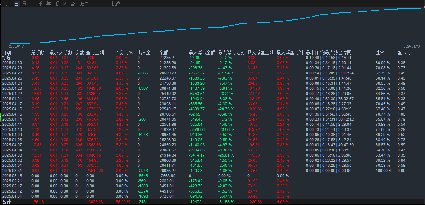Screen dimensions: 425x205
Task: Click the 日期 column header
Action: [x=7, y=53]
